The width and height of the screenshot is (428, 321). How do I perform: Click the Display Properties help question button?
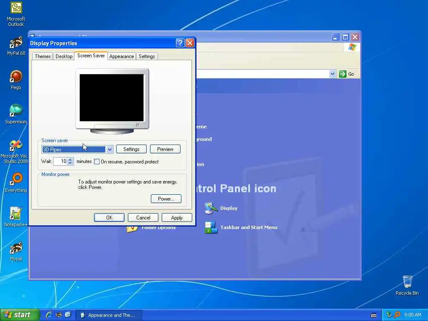[180, 43]
